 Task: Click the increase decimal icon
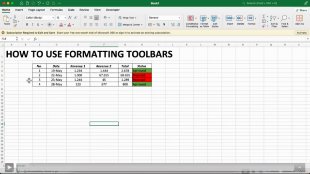pos(173,25)
